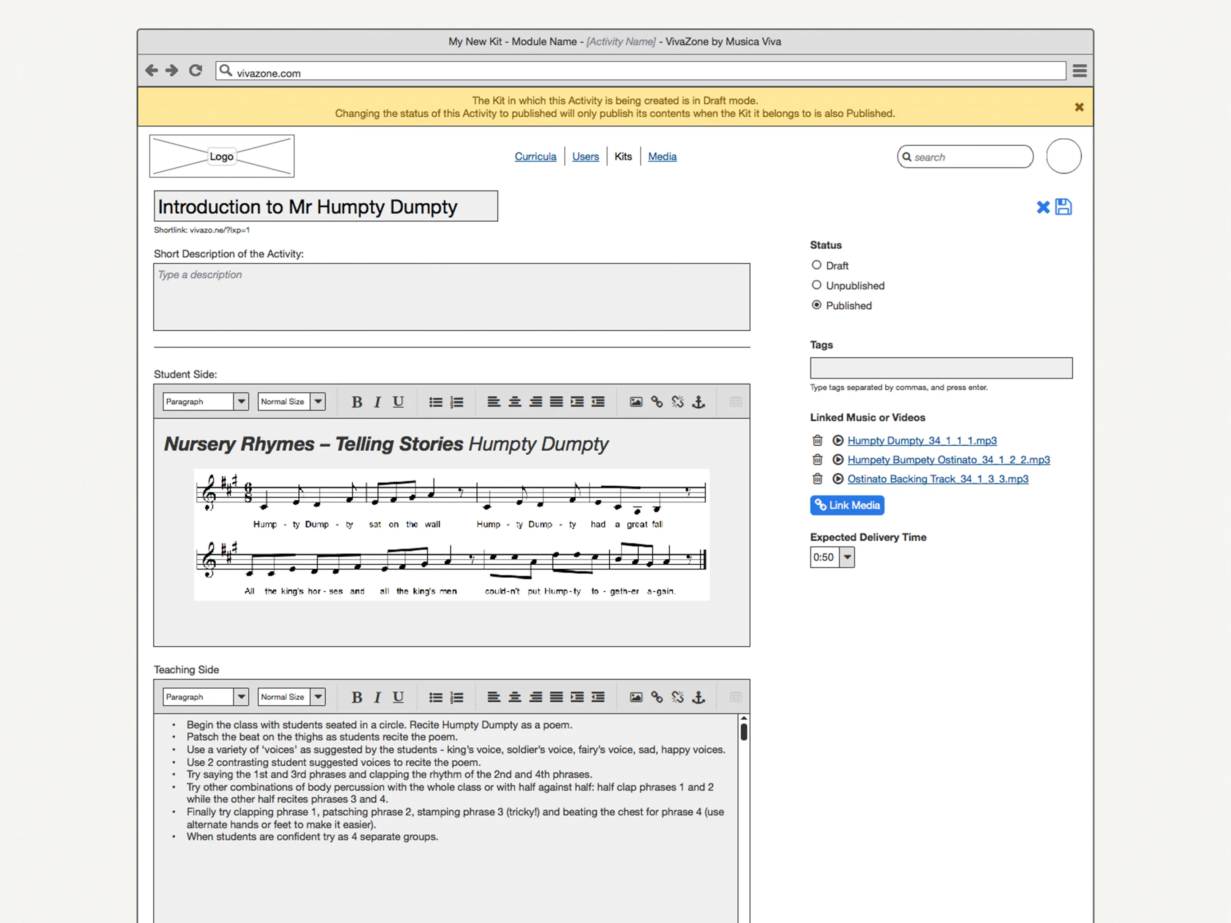
Task: Toggle bold in Student Side editor
Action: [x=357, y=402]
